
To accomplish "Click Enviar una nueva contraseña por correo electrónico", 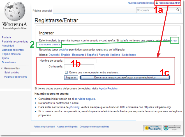I will coord(125,77).
